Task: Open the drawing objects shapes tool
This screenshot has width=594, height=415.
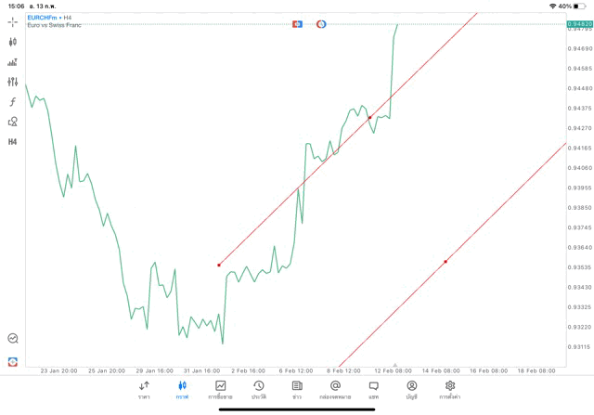Action: click(x=12, y=122)
